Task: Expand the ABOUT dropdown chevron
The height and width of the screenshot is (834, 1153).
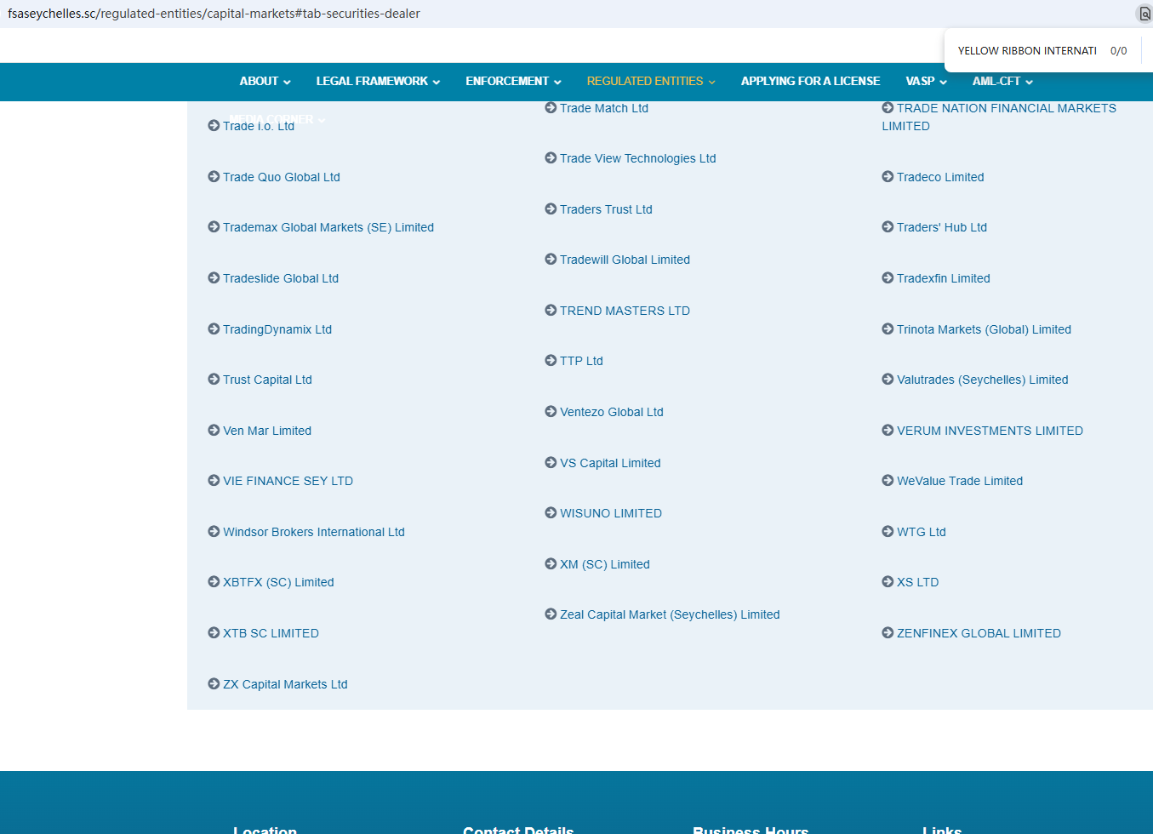Action: (x=287, y=83)
